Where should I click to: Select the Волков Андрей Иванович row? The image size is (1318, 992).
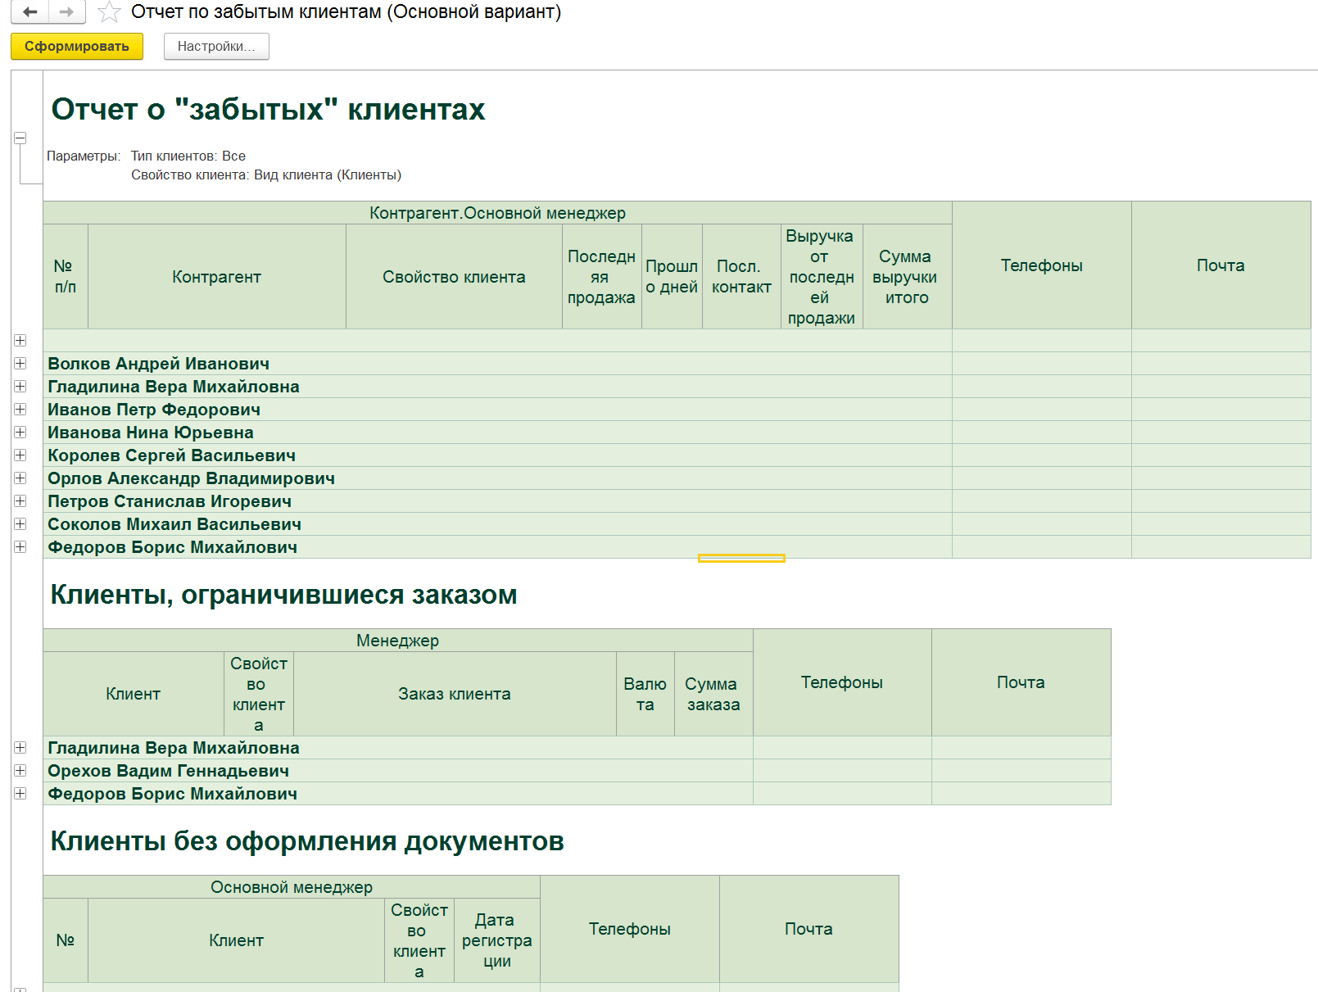(x=497, y=364)
